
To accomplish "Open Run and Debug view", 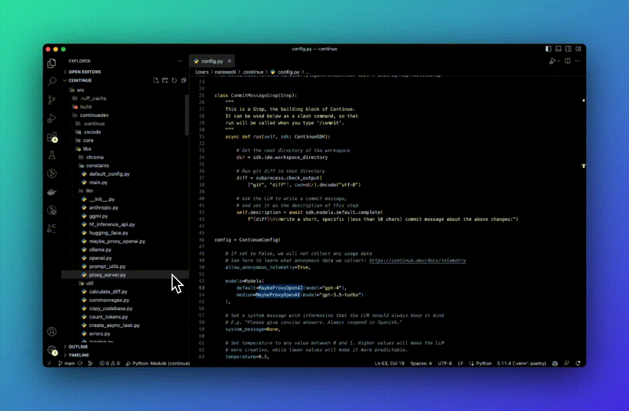I will tap(52, 118).
